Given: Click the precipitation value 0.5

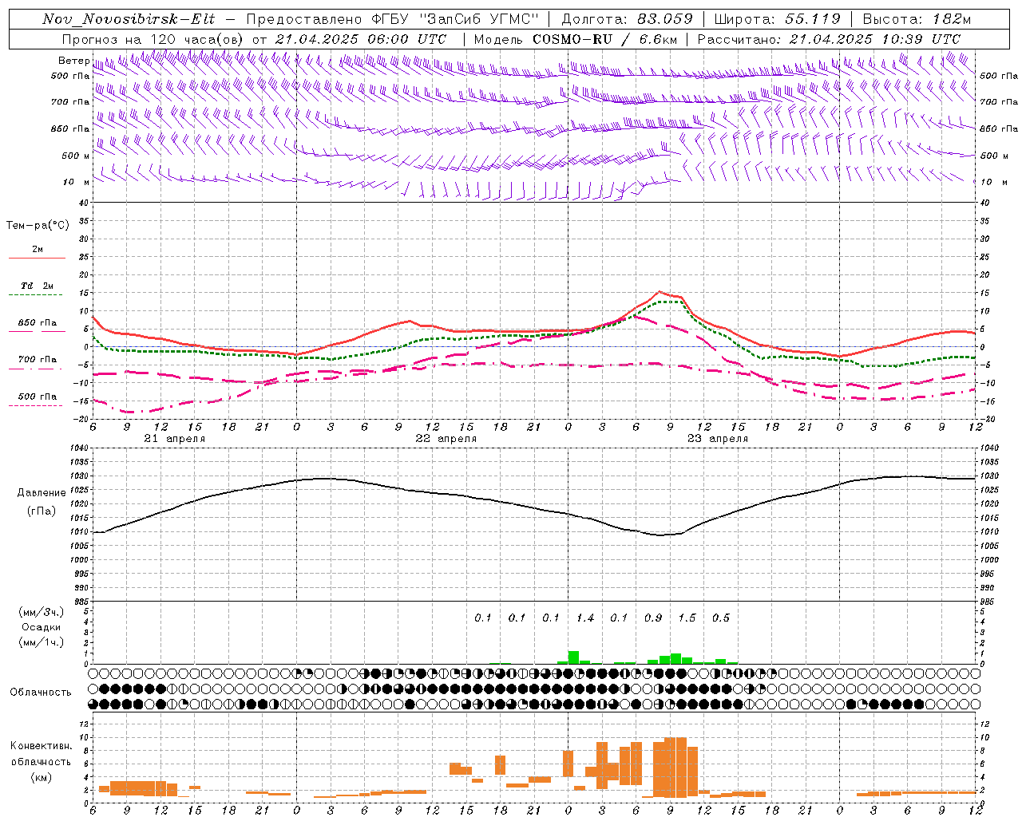Looking at the screenshot, I should coord(720,618).
